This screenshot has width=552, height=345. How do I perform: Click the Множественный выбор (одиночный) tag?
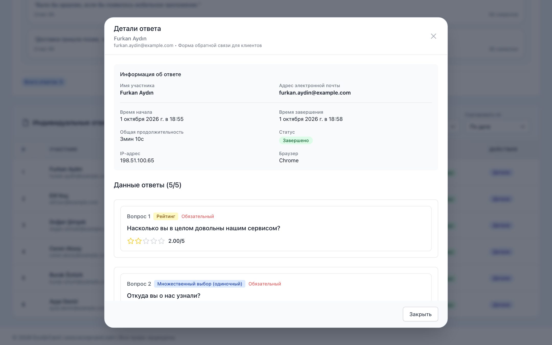pos(200,284)
